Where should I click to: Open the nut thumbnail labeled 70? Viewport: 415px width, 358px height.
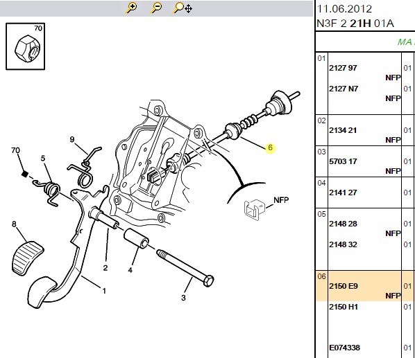(x=26, y=46)
